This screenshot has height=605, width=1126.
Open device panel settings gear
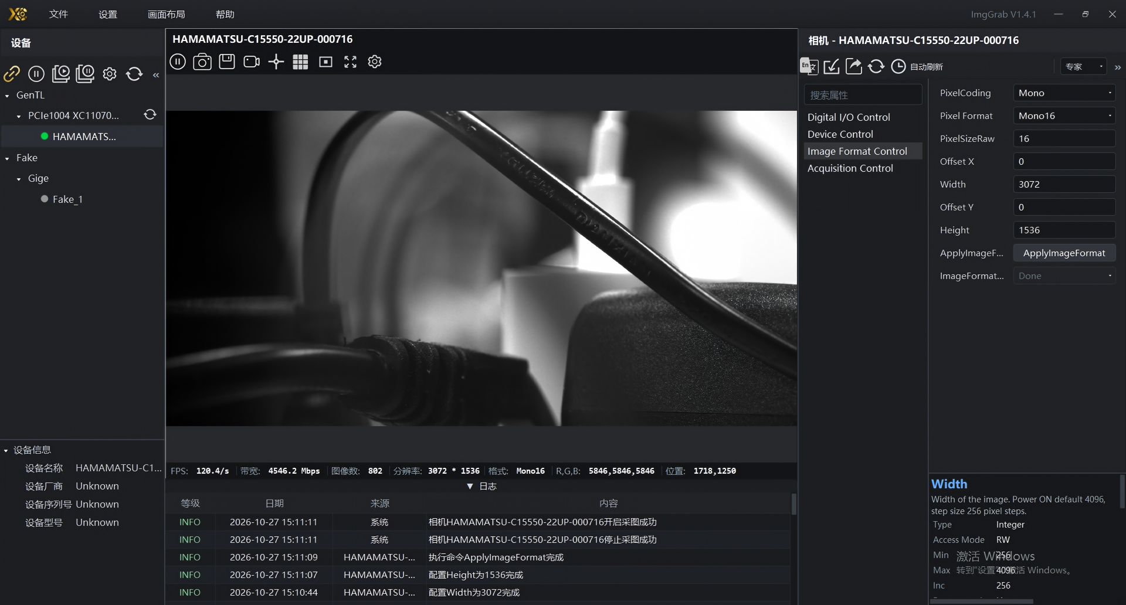point(110,74)
